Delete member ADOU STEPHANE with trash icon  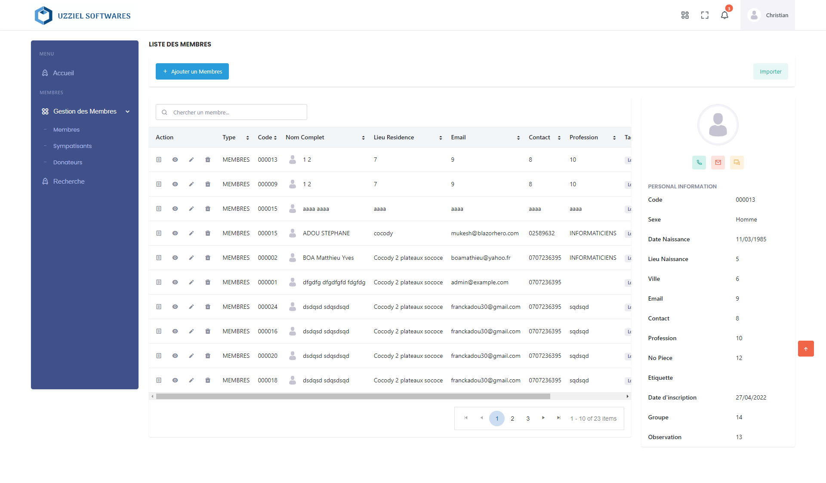point(208,233)
